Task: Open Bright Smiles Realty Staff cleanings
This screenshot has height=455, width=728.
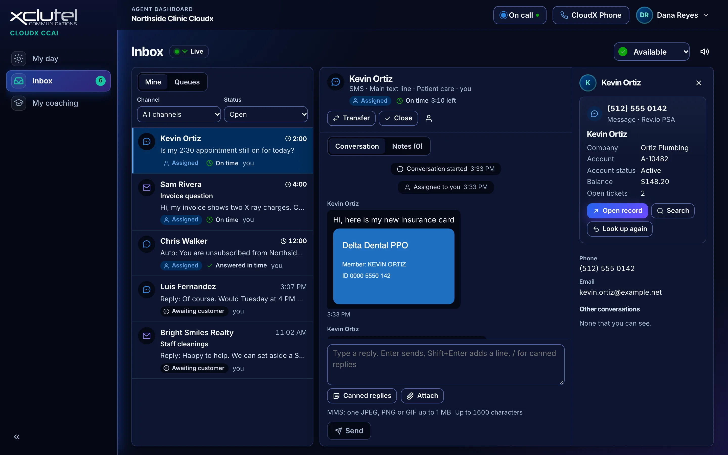Action: [x=223, y=350]
